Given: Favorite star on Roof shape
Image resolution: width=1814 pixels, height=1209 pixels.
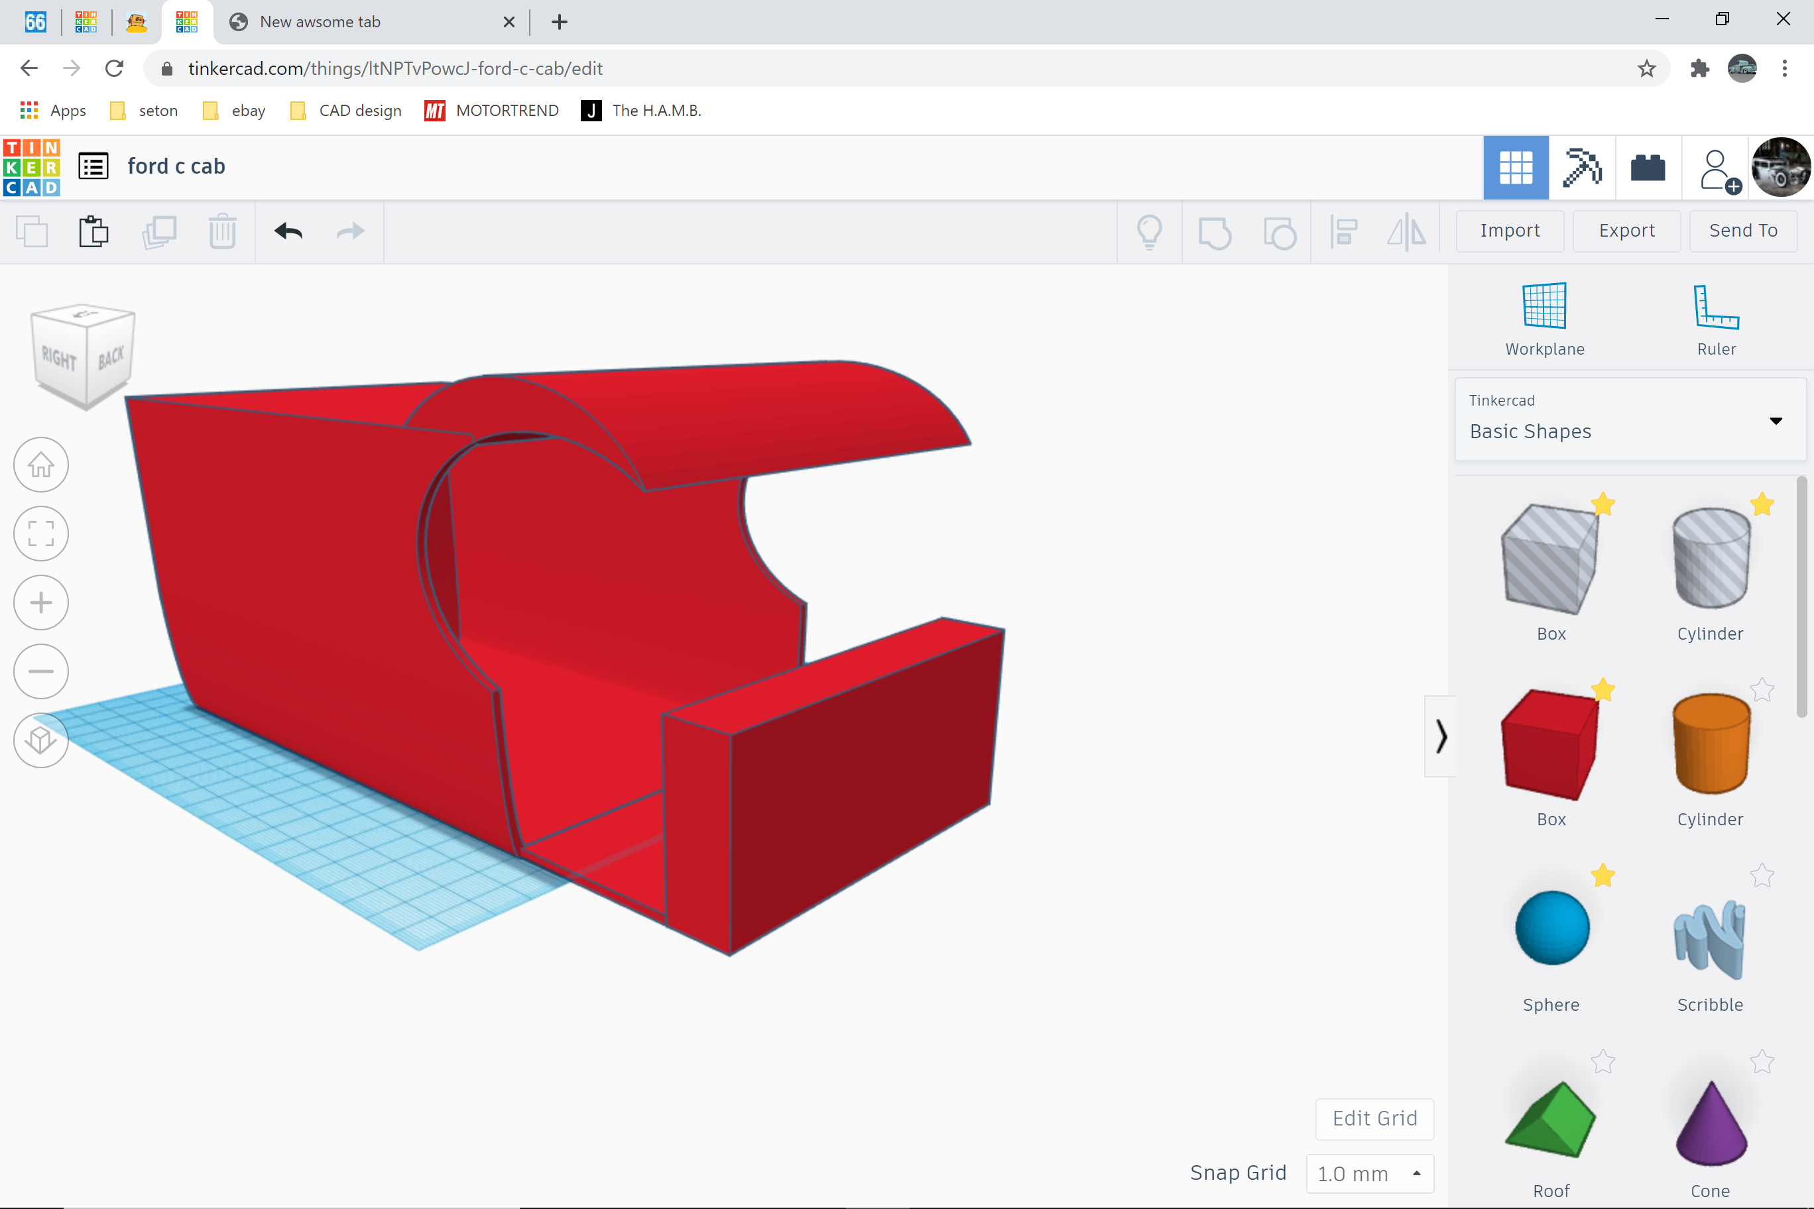Looking at the screenshot, I should click(1602, 1063).
